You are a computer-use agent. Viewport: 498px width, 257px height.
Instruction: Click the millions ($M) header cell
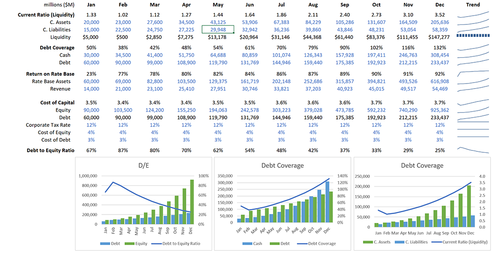(59, 5)
